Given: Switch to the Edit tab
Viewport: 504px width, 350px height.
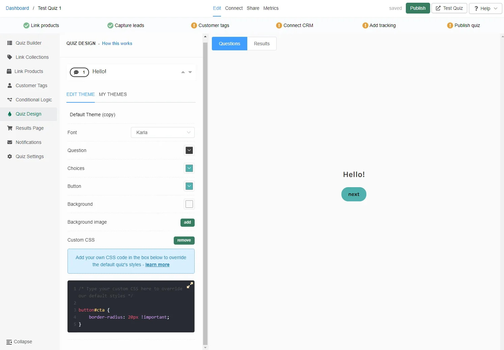Looking at the screenshot, I should (217, 8).
